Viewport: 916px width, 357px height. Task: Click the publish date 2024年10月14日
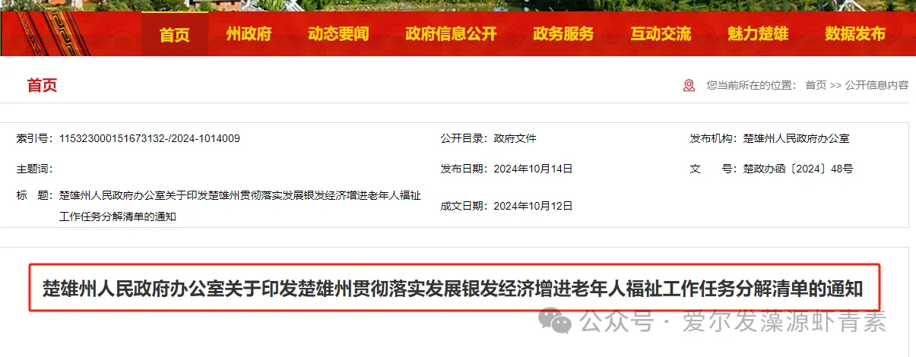coord(533,169)
